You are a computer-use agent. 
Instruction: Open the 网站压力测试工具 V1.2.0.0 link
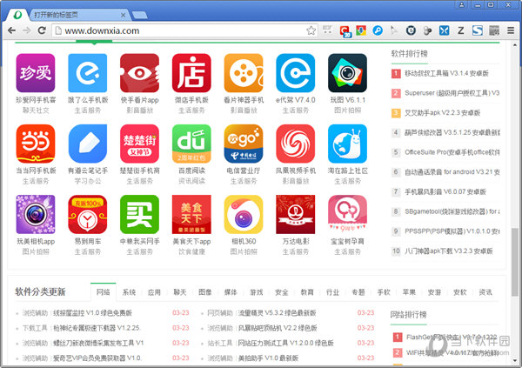tap(285, 343)
